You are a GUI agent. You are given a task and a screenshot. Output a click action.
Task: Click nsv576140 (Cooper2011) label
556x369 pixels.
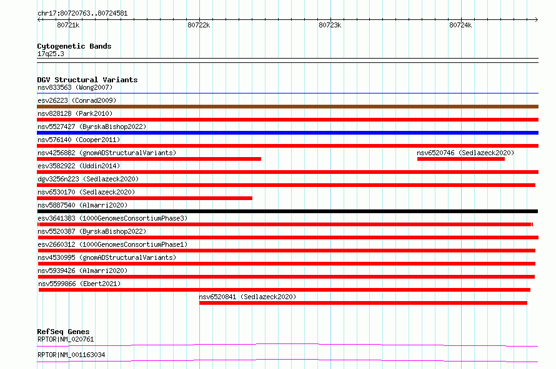pos(79,140)
